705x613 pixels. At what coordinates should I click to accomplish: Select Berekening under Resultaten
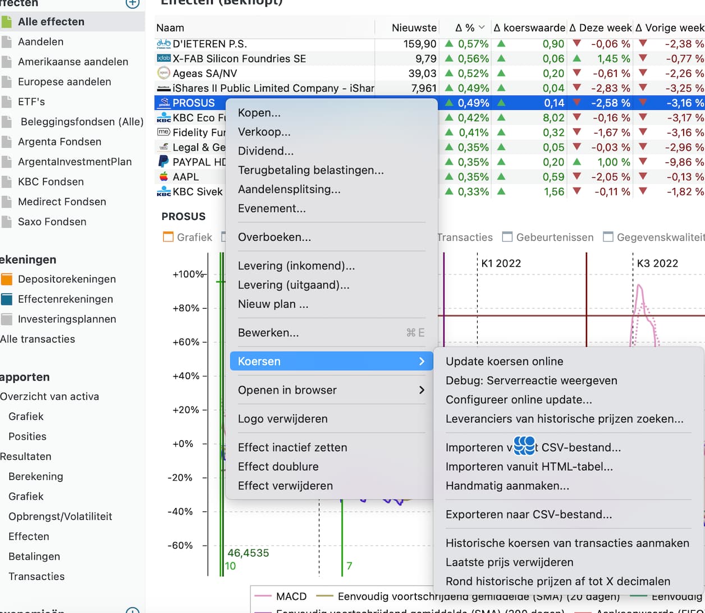[36, 477]
